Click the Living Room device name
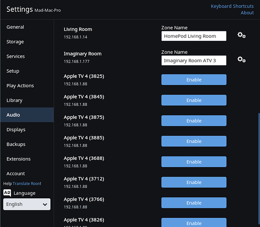 [x=78, y=30]
